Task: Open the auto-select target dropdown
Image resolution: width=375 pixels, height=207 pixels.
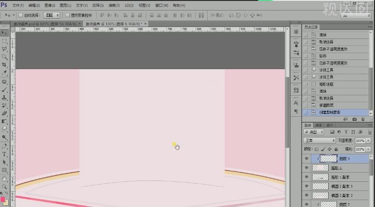Action: tap(51, 15)
